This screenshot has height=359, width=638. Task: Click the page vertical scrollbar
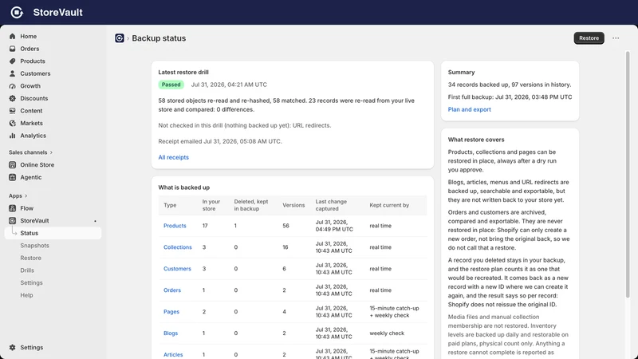(x=628, y=175)
